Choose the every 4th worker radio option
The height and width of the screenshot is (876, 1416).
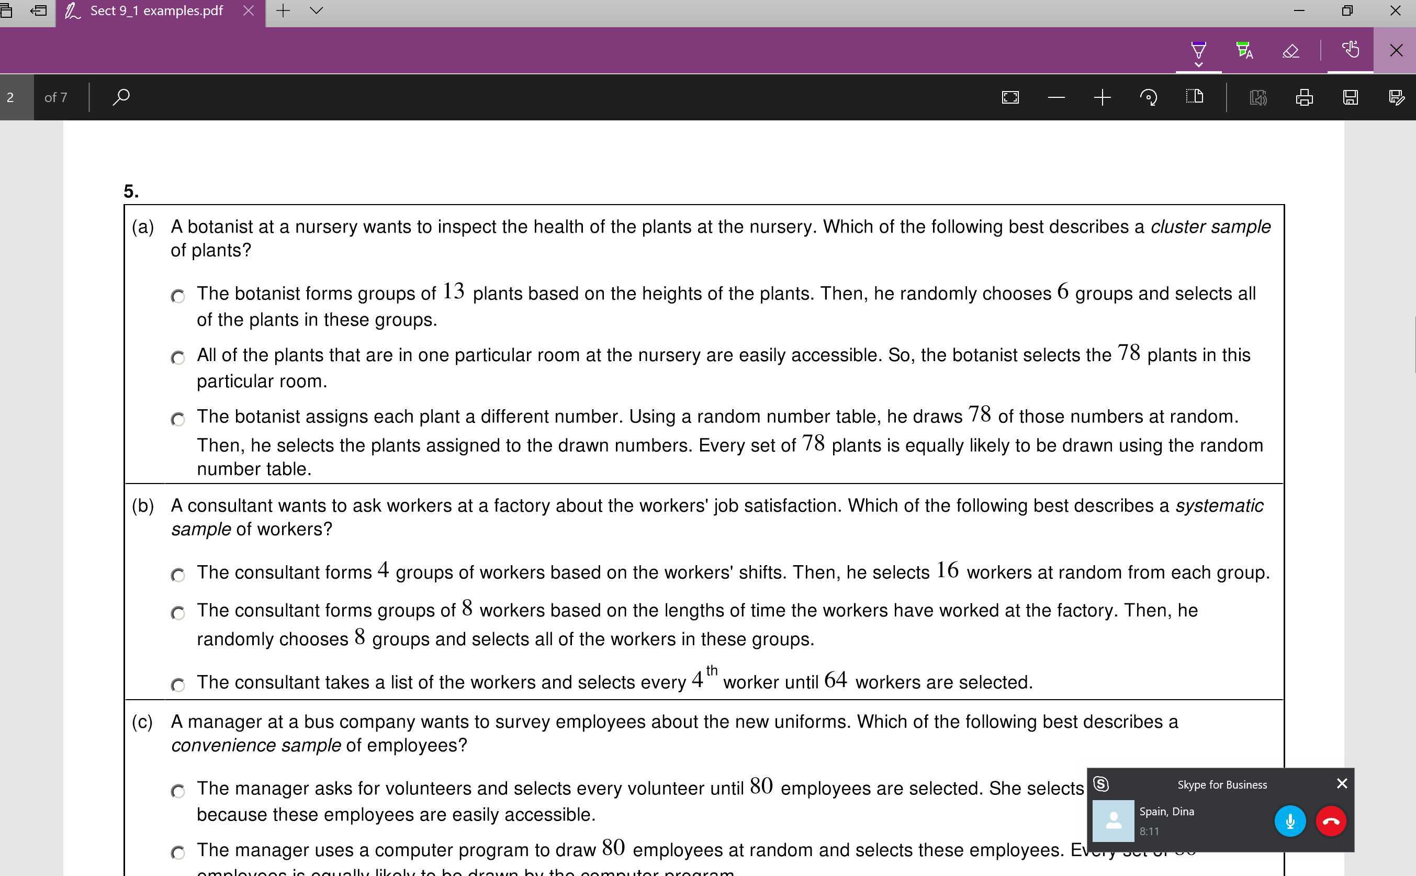(x=178, y=686)
